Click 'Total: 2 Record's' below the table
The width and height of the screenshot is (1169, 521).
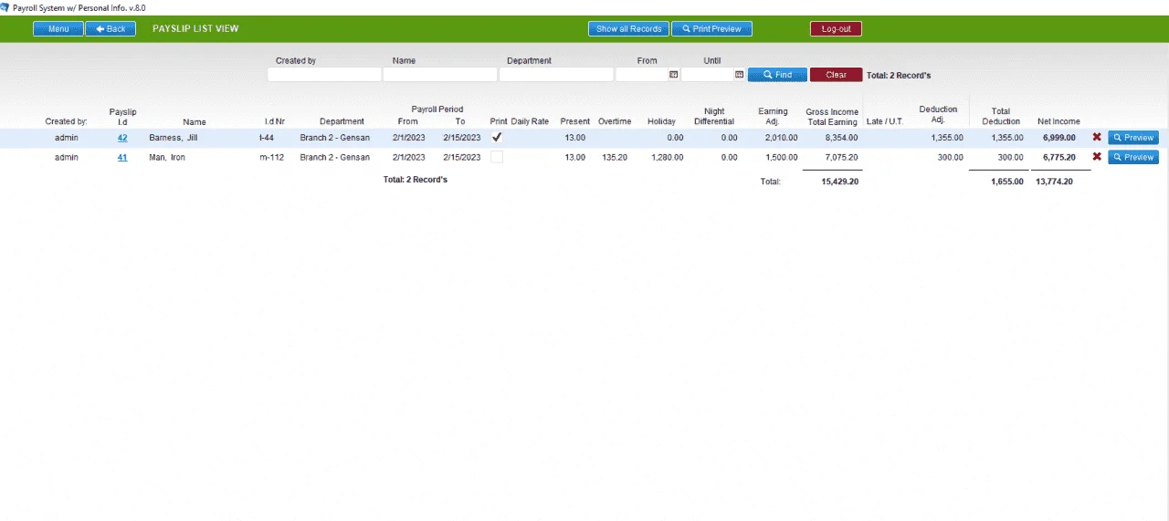click(x=416, y=180)
